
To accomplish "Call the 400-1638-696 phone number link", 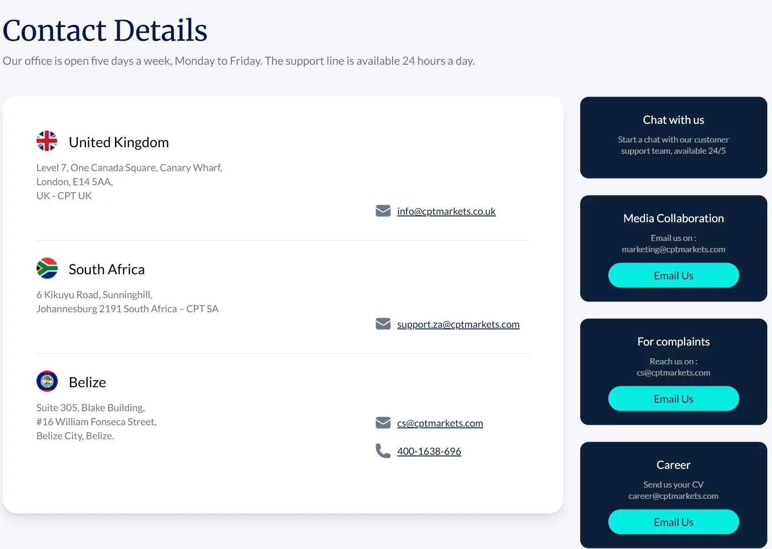I will click(429, 451).
